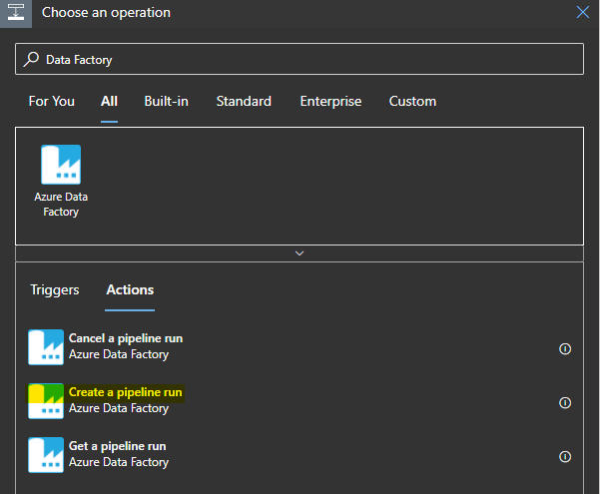Open info for Create a pipeline run
The width and height of the screenshot is (600, 494).
(x=565, y=402)
